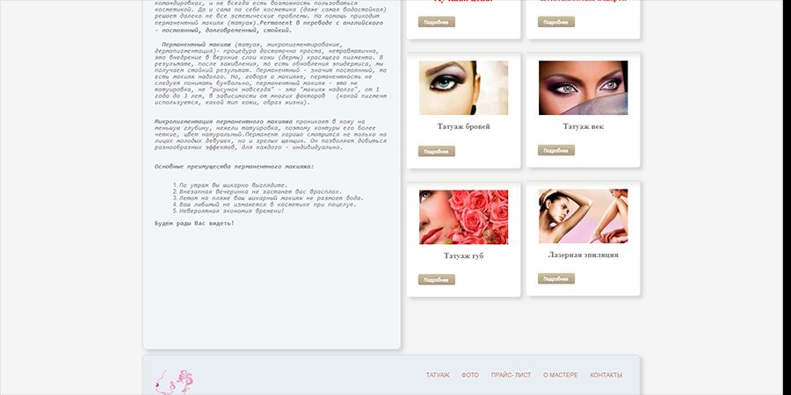Screen dimensions: 791x395
Task: Go to ФОТО in the footer menu
Action: coord(470,375)
